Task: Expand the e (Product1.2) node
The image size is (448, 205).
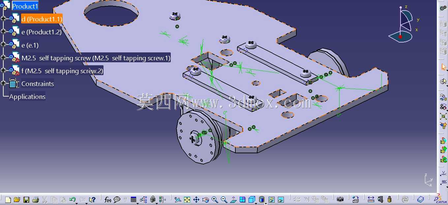Action: point(3,32)
